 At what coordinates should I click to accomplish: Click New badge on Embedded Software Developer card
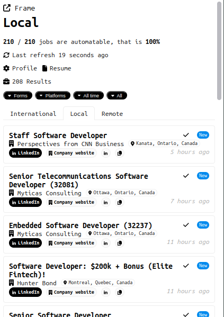click(x=203, y=225)
